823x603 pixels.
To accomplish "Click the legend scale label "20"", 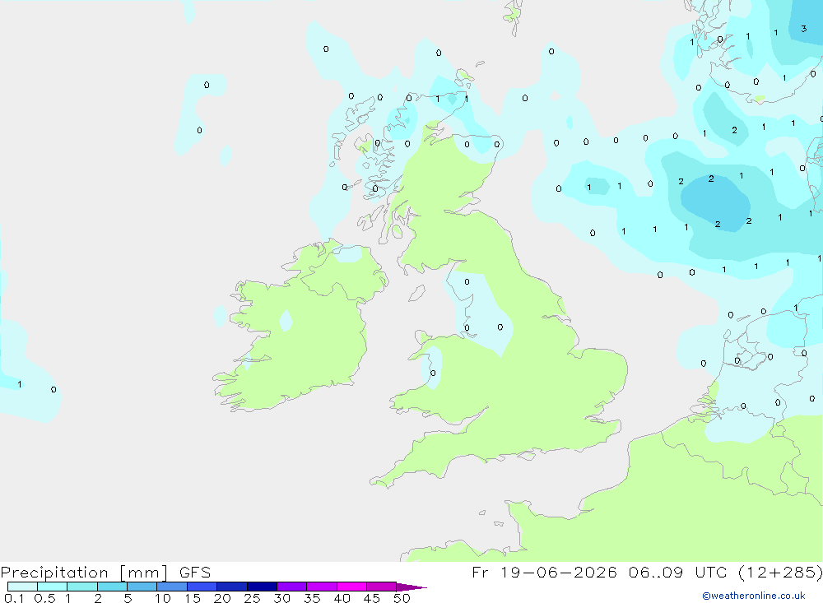I will pos(222,598).
